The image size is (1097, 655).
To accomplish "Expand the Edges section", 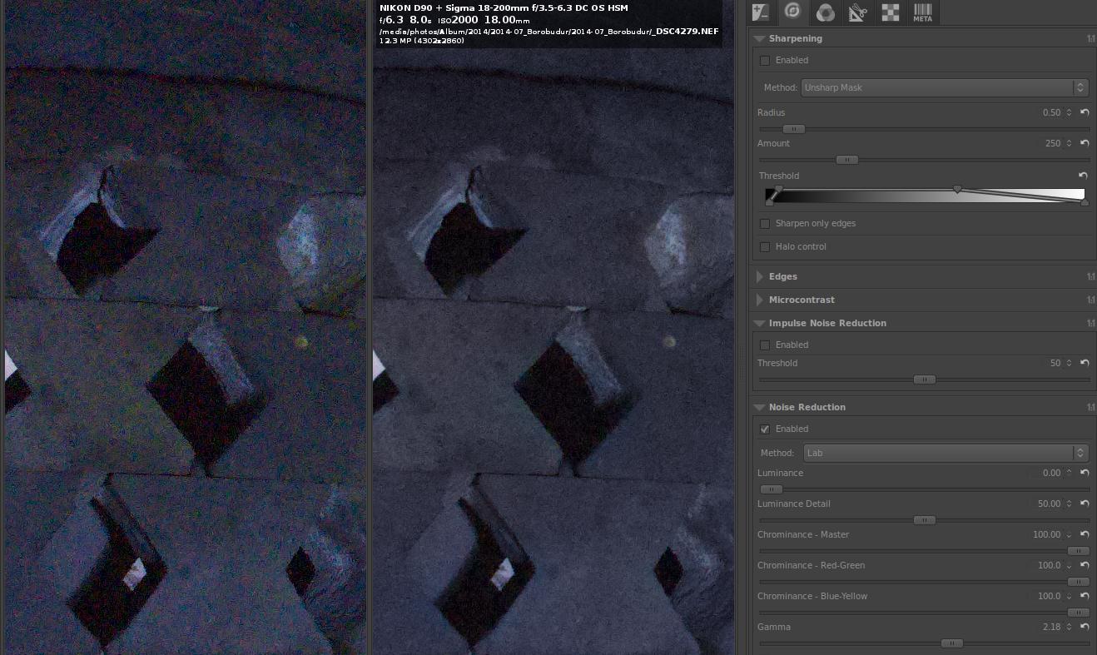I will [x=759, y=276].
